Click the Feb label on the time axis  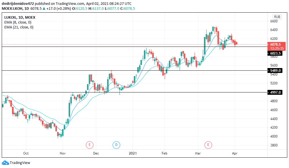(x=164, y=153)
